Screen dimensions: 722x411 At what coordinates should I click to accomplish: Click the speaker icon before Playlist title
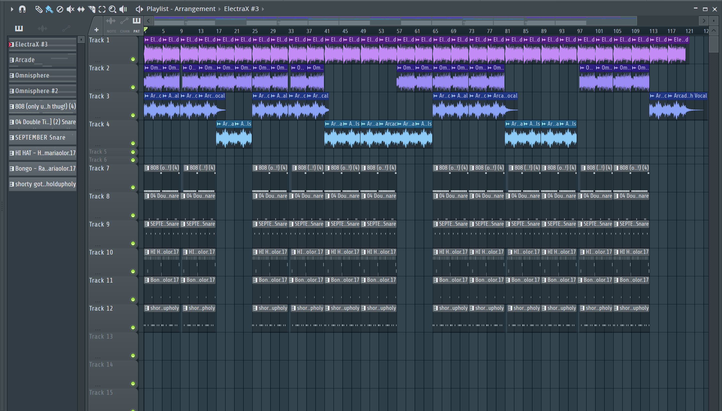pos(139,9)
